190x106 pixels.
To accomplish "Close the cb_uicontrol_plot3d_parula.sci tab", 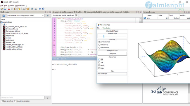I will tap(76, 15).
